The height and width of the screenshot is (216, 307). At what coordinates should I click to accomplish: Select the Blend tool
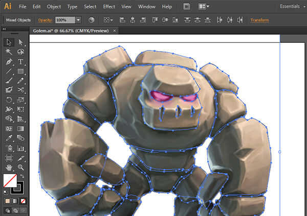pos(20,138)
